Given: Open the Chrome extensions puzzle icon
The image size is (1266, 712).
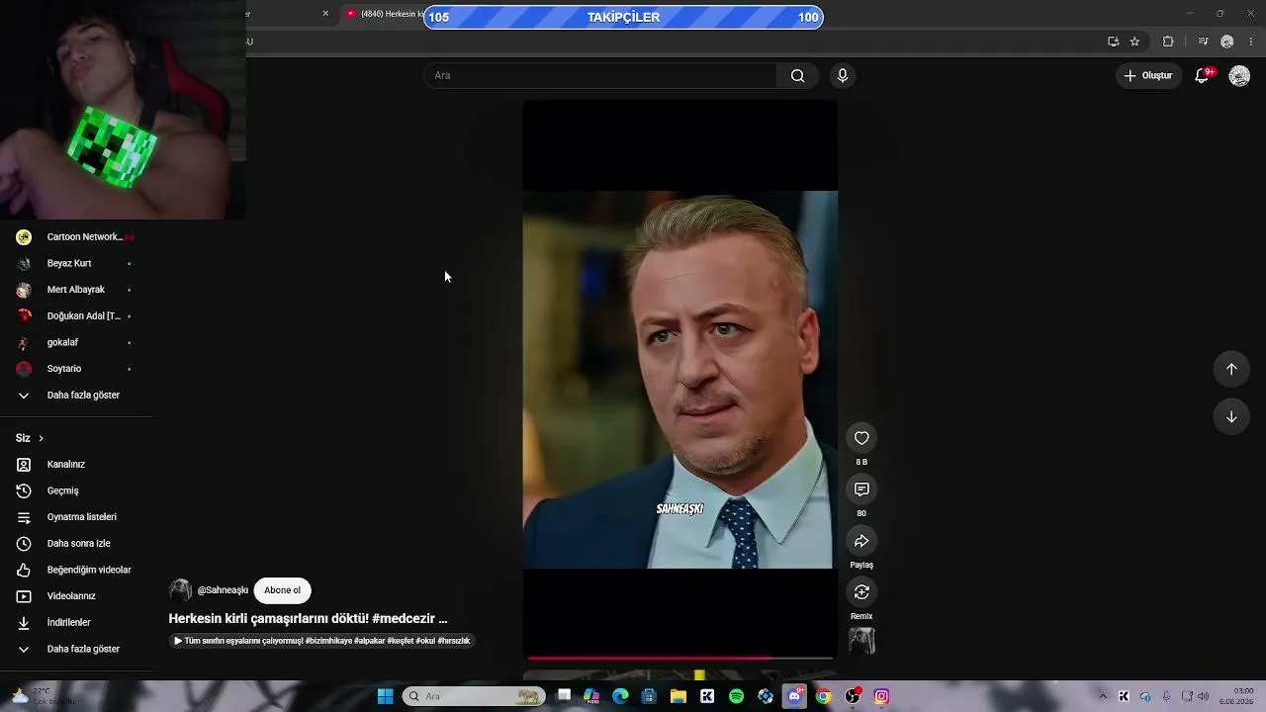Looking at the screenshot, I should point(1168,42).
